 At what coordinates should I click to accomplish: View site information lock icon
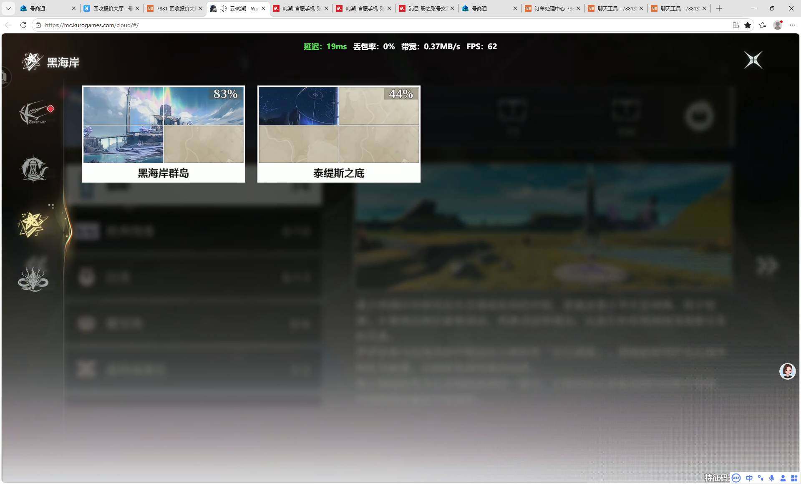pyautogui.click(x=38, y=25)
